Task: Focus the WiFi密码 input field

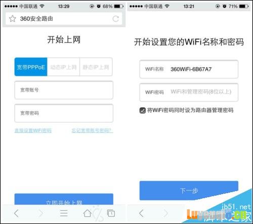Action: [x=189, y=92]
